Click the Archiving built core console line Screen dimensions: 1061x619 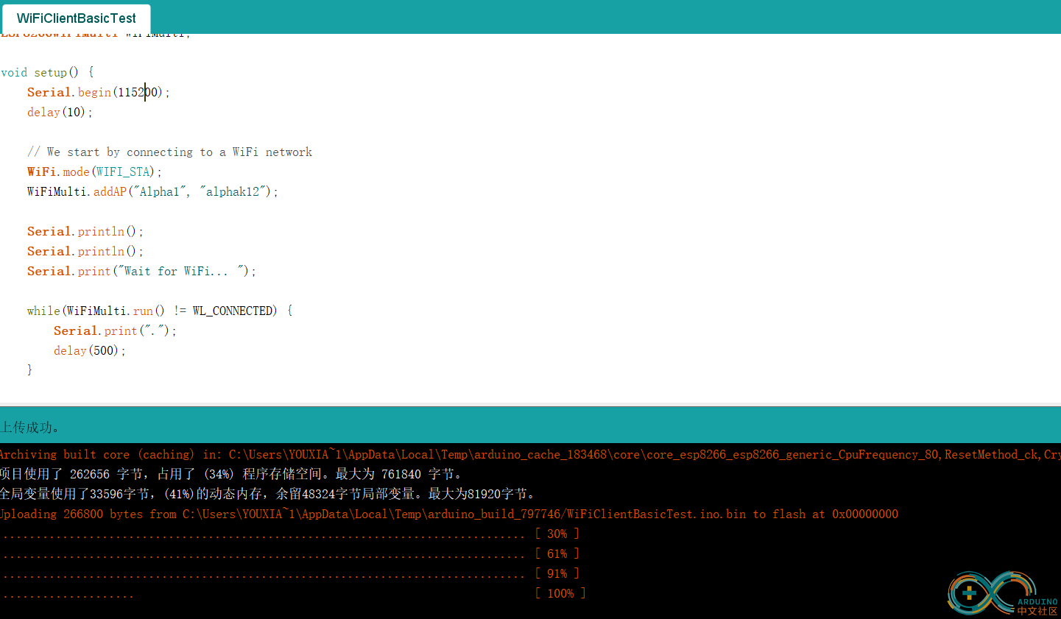pos(530,454)
